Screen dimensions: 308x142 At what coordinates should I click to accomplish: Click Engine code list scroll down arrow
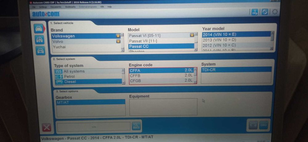pyautogui.click(x=195, y=82)
